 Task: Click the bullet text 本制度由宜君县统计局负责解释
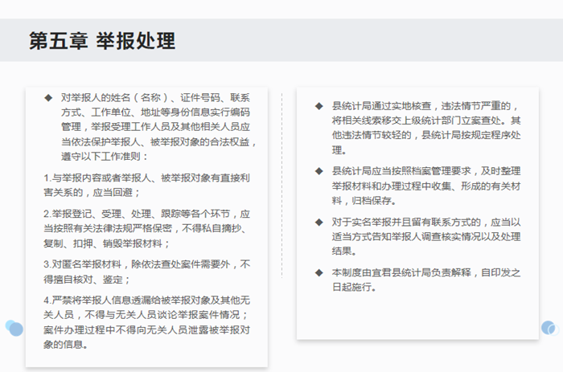click(x=425, y=280)
